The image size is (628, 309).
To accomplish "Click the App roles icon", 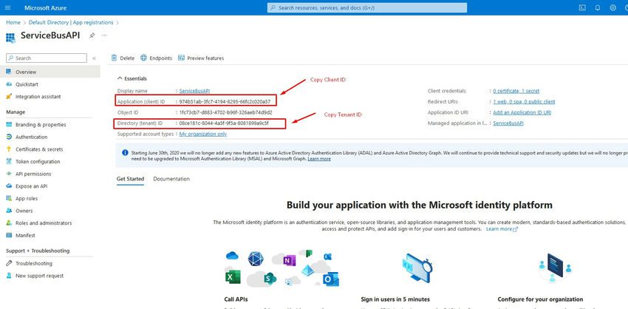I will pos(9,198).
